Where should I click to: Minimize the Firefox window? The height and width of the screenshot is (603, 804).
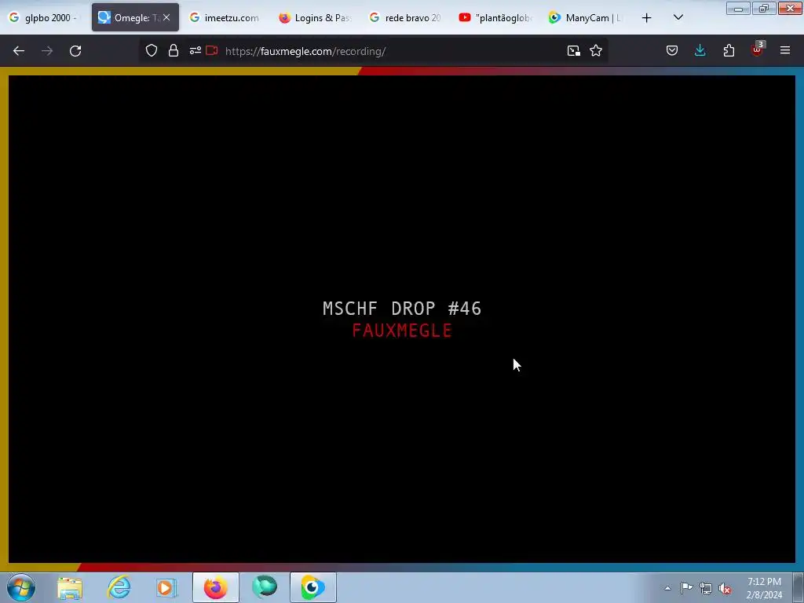click(738, 8)
